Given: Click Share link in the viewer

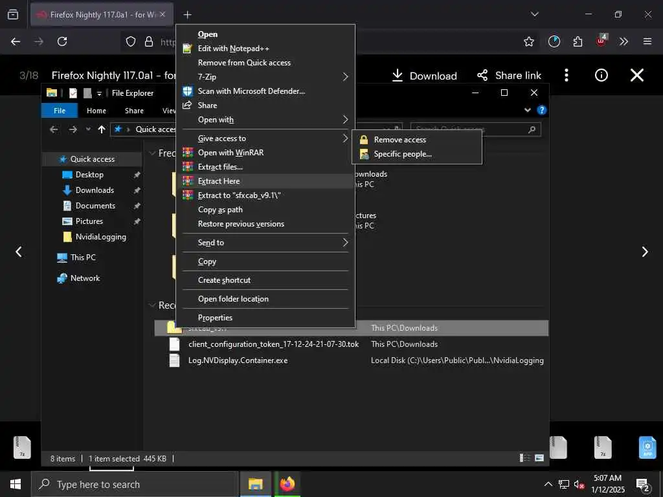Looking at the screenshot, I should coord(509,76).
